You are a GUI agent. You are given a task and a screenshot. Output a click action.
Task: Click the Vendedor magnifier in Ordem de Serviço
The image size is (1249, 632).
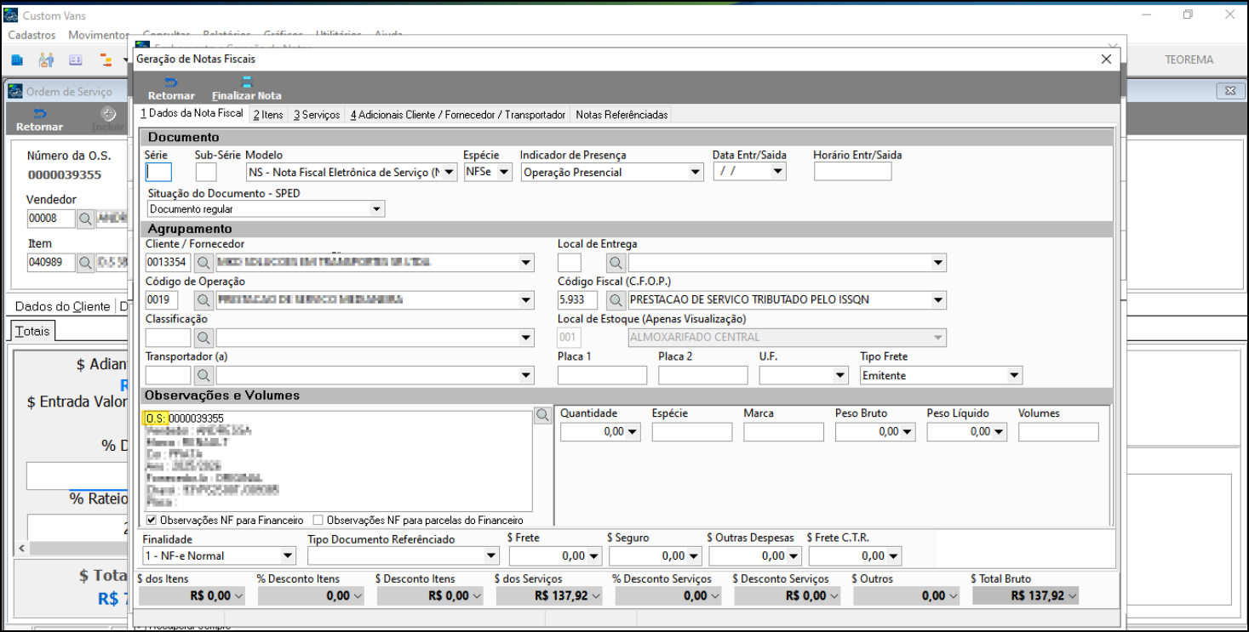point(86,219)
